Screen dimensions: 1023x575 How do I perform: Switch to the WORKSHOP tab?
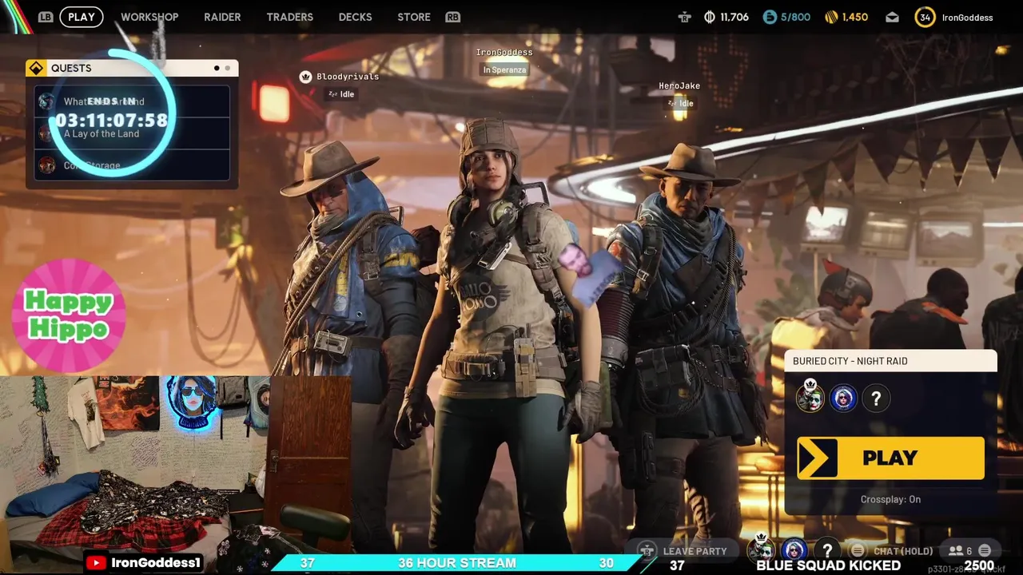pos(149,17)
